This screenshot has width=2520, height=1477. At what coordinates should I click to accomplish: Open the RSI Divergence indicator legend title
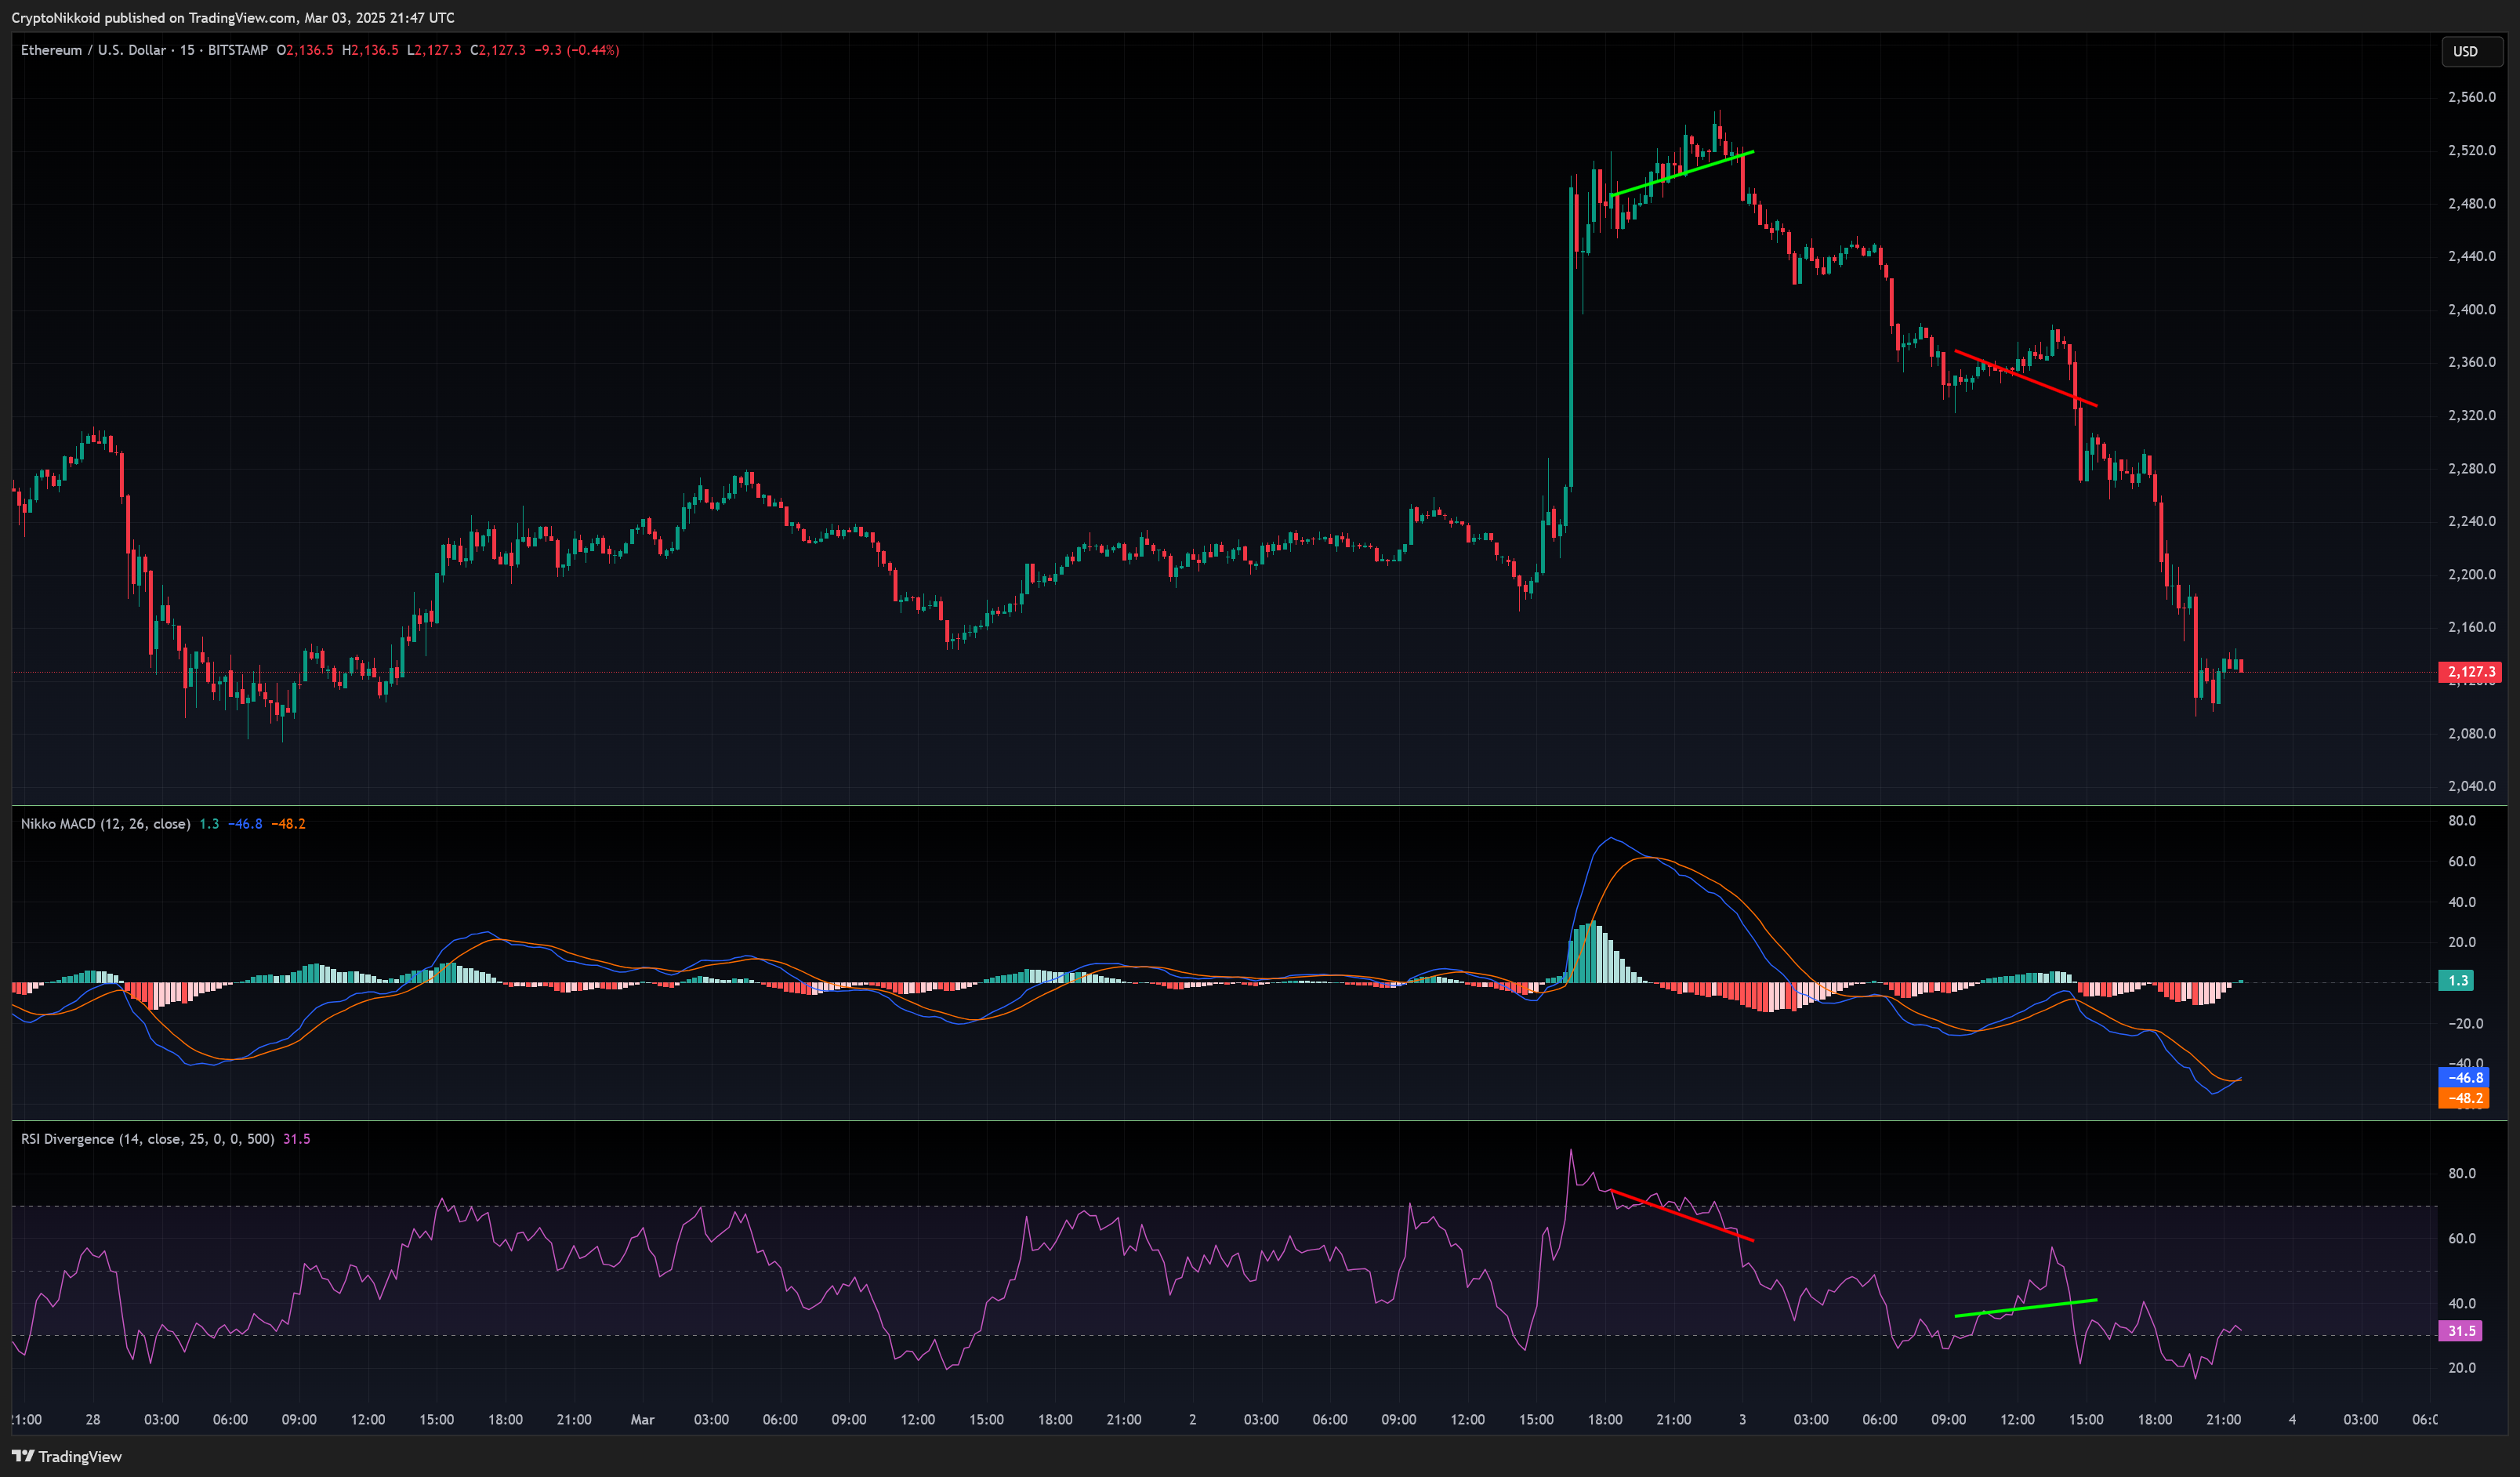(147, 1139)
